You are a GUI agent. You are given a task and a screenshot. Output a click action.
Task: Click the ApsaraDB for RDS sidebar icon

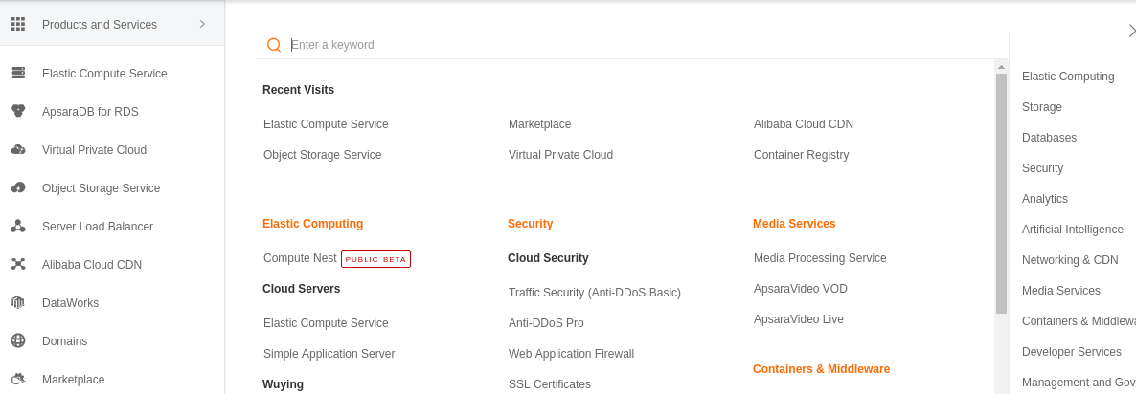pos(18,111)
